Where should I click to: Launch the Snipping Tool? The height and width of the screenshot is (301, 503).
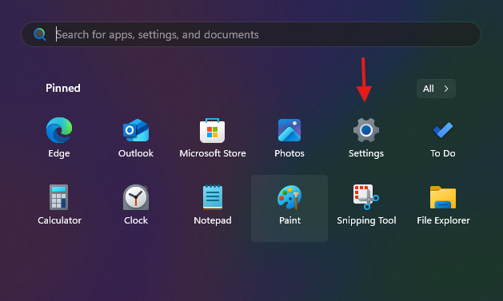(366, 205)
